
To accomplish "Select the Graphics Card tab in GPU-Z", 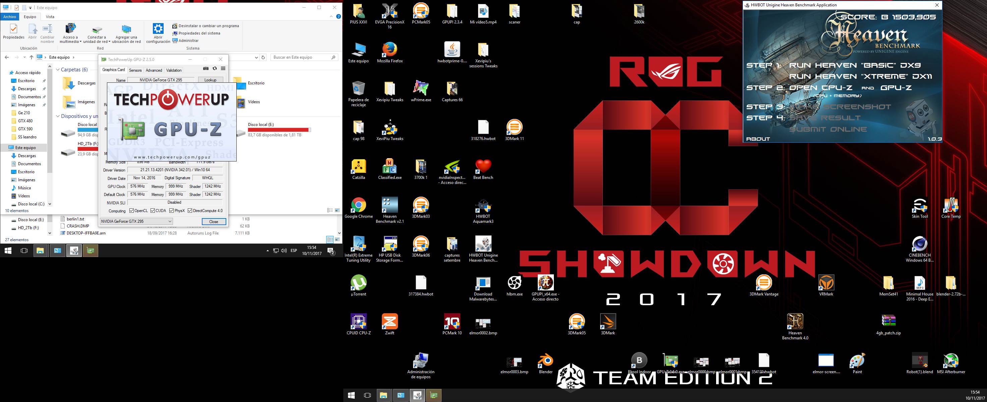I will (x=113, y=70).
